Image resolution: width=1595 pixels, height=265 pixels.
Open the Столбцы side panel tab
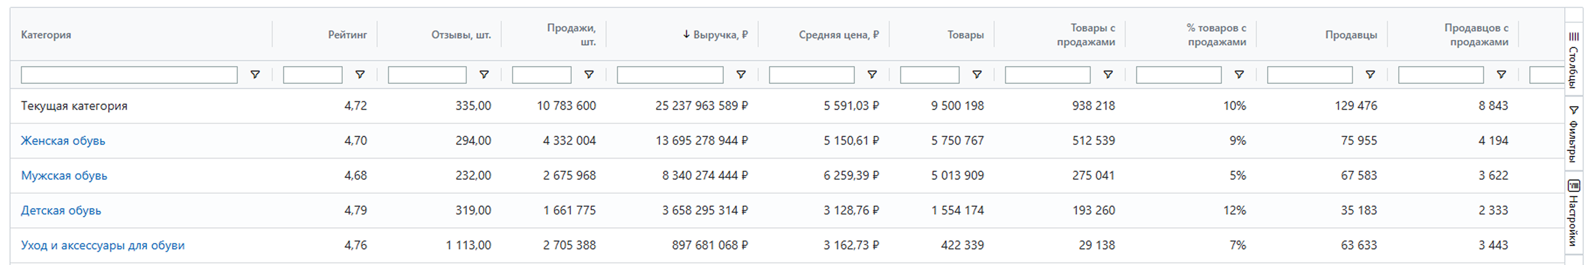(1573, 60)
